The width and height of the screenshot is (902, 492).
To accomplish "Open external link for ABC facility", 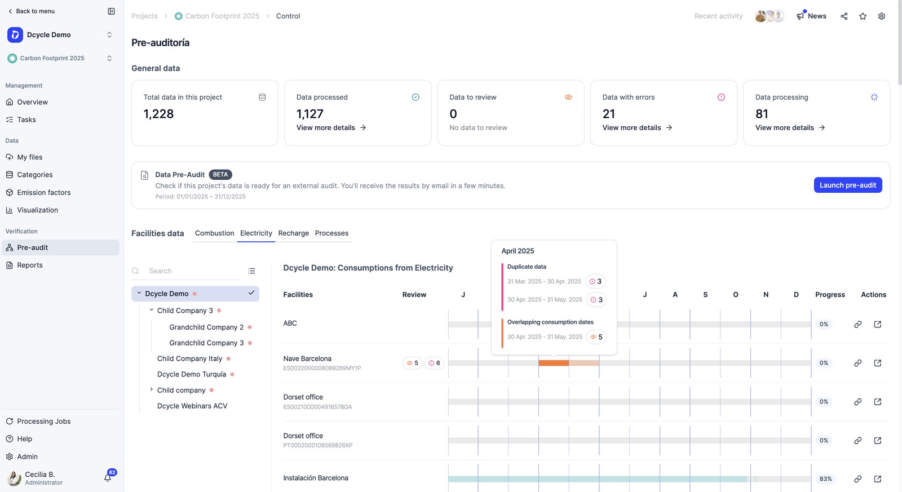I will 878,324.
